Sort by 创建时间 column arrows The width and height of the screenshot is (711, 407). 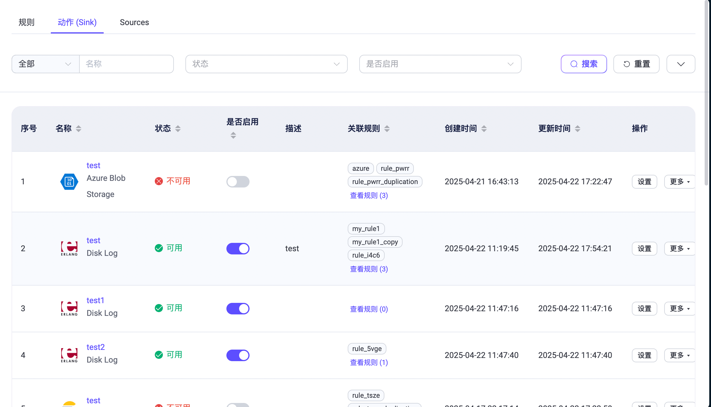pos(484,129)
